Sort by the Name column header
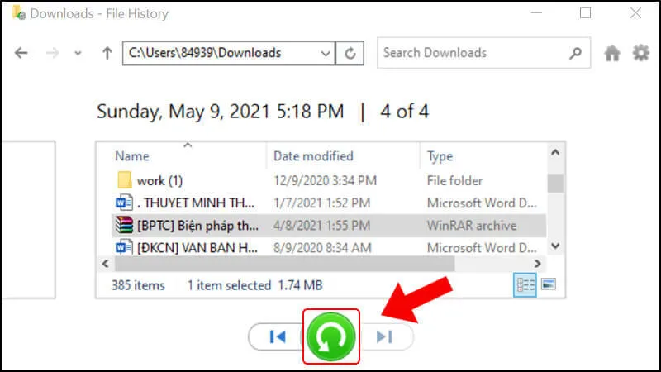 pyautogui.click(x=132, y=156)
